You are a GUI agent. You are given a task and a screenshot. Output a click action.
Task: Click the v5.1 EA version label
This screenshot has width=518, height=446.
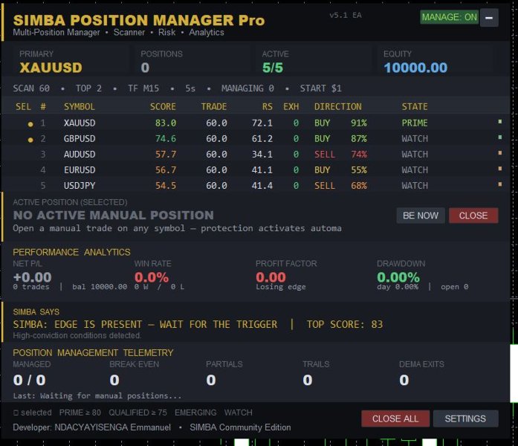click(x=346, y=15)
